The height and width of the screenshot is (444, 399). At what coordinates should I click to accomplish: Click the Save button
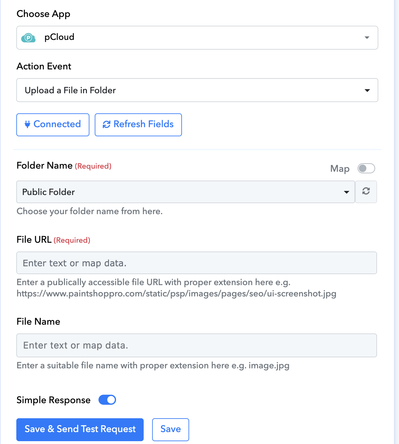point(171,430)
